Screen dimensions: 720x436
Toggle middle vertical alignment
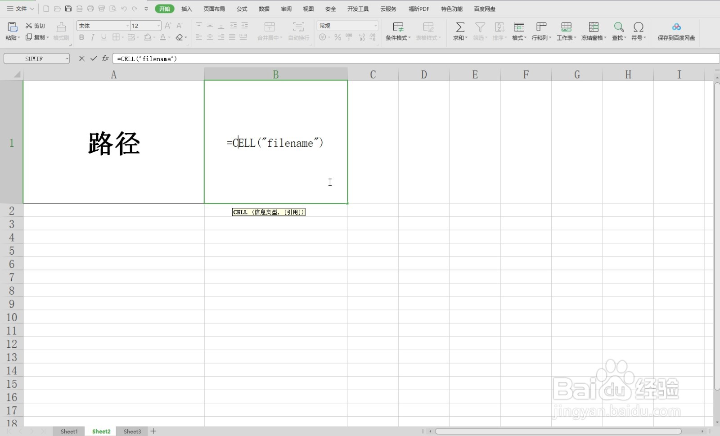210,26
